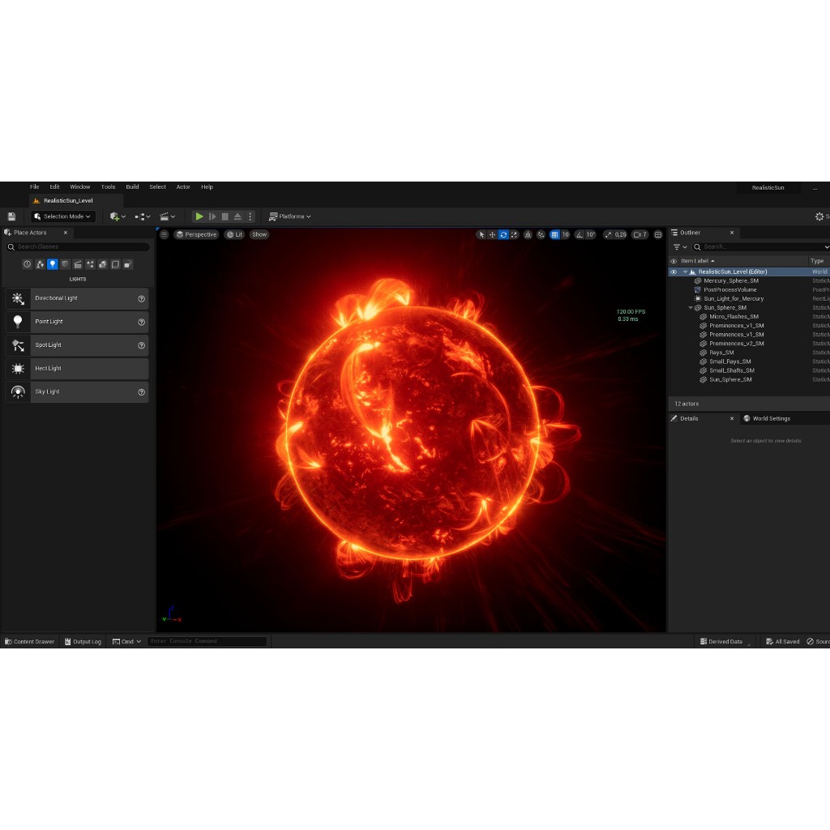Select Recently Placed category clock icon
Viewport: 830px width, 830px height.
[x=27, y=264]
